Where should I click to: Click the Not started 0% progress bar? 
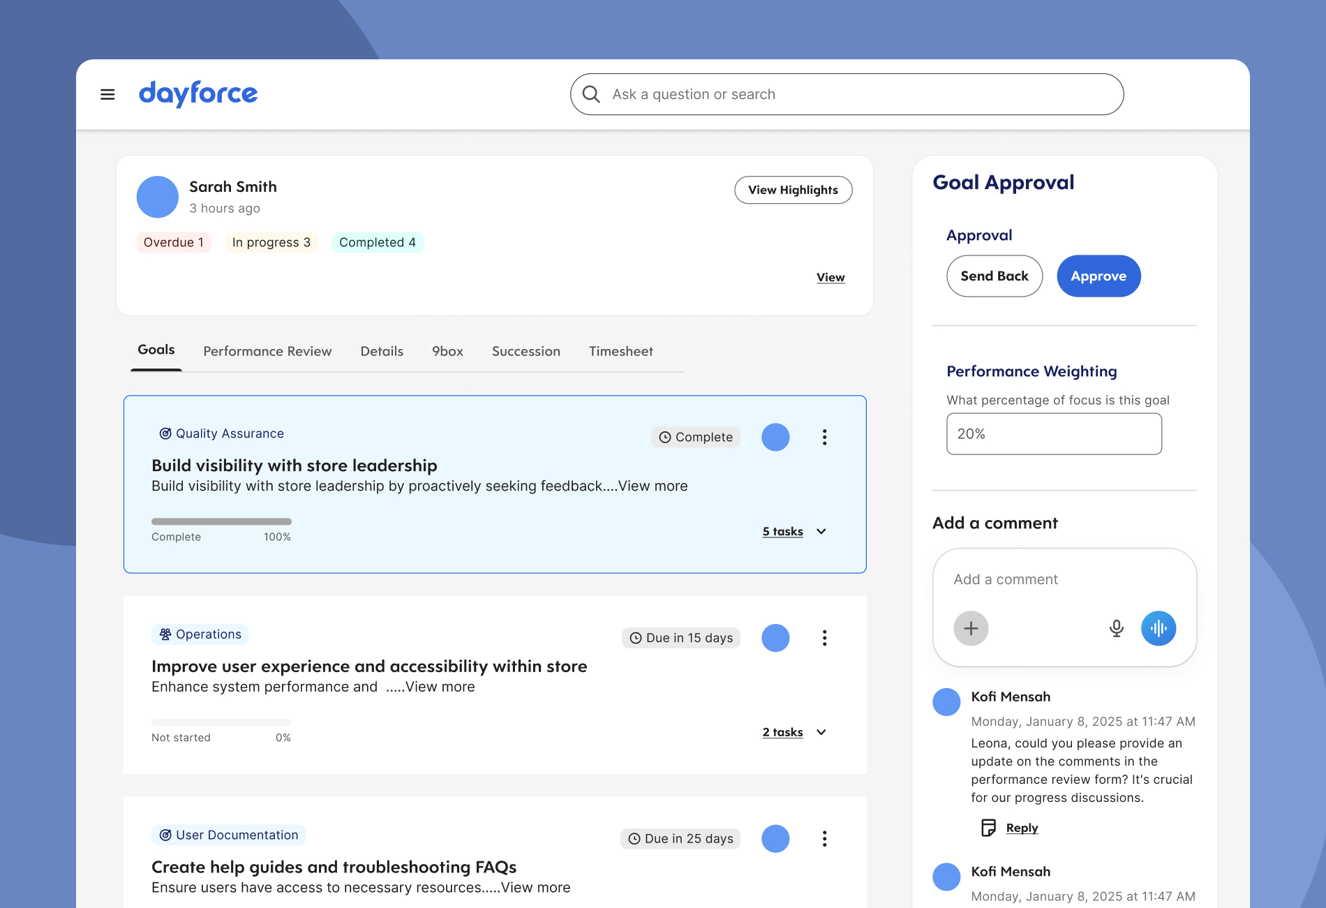click(221, 722)
